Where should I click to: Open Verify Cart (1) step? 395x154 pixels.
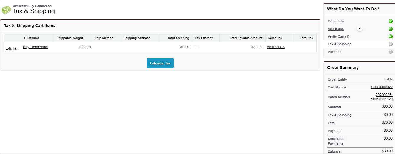pyautogui.click(x=338, y=36)
